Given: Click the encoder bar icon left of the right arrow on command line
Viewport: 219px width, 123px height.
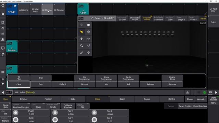Looking at the screenshot, I should click(210, 93).
